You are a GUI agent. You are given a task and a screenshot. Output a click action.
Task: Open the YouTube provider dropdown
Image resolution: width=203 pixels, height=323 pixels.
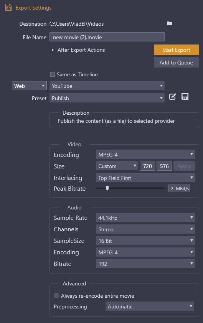pos(107,86)
